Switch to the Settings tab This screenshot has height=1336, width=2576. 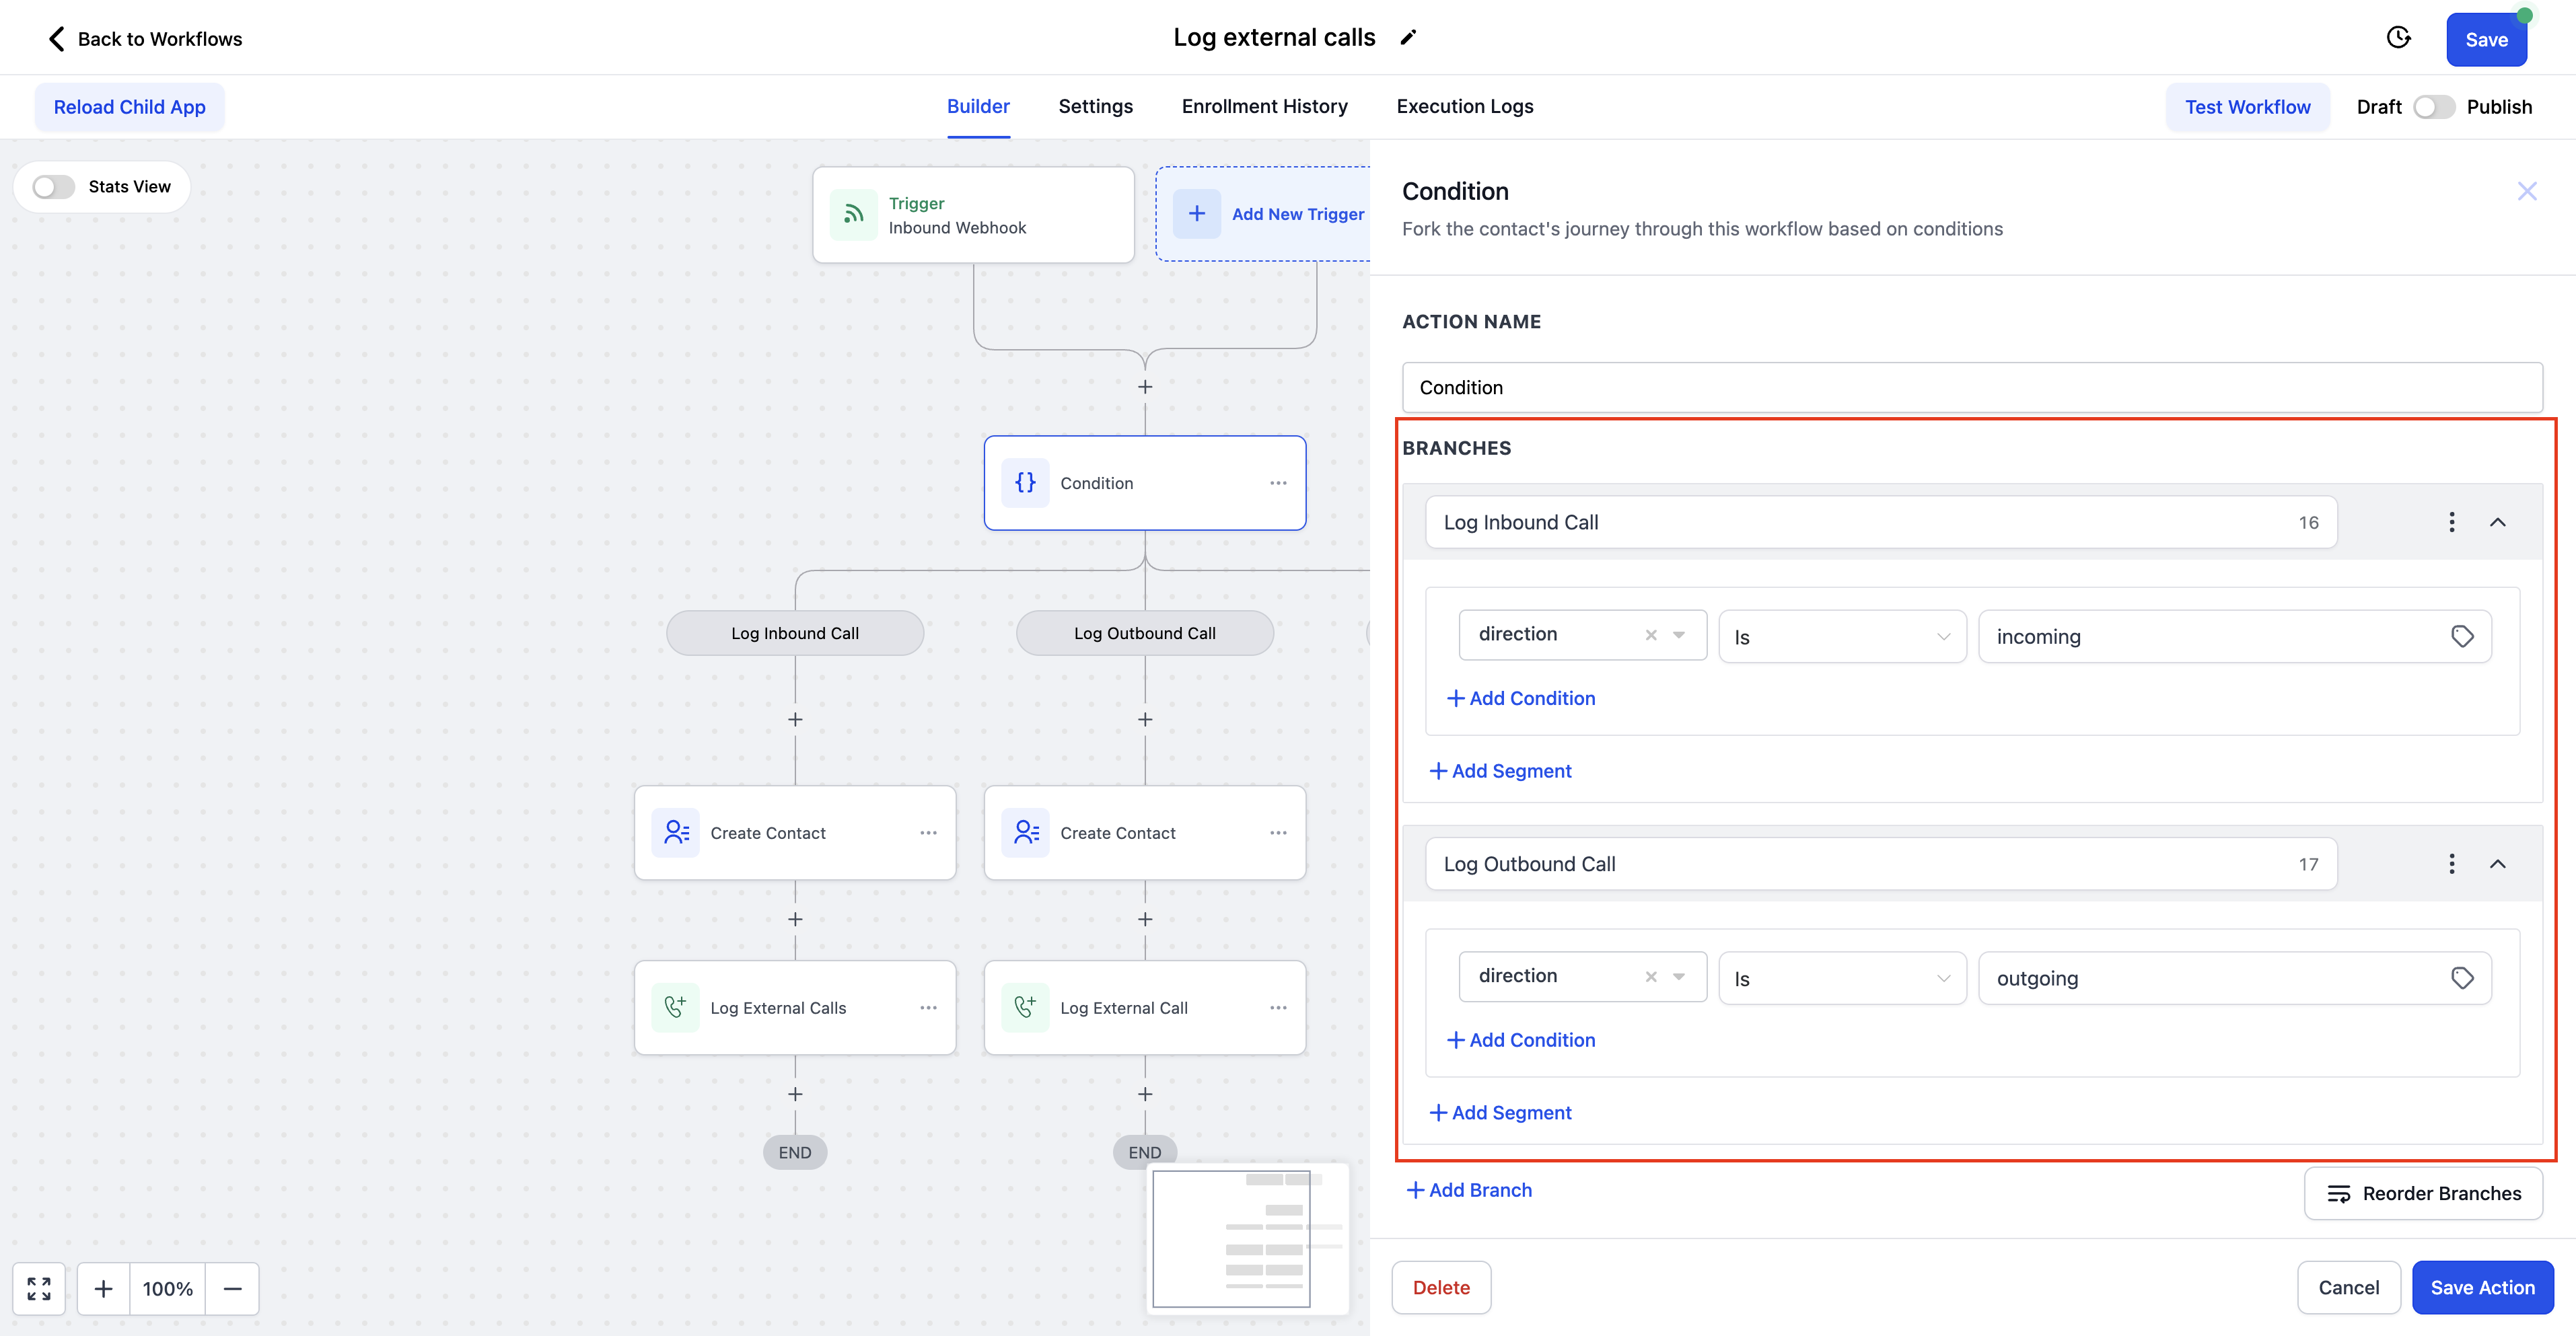click(1095, 106)
